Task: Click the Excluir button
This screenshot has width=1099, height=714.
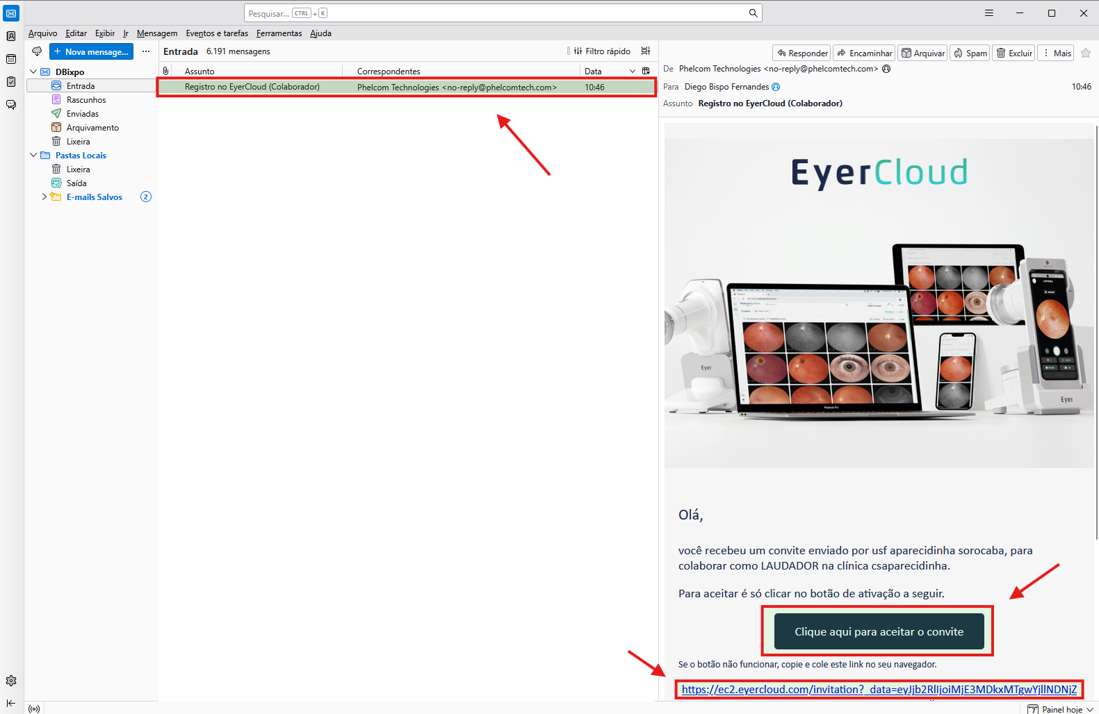Action: [x=1014, y=53]
